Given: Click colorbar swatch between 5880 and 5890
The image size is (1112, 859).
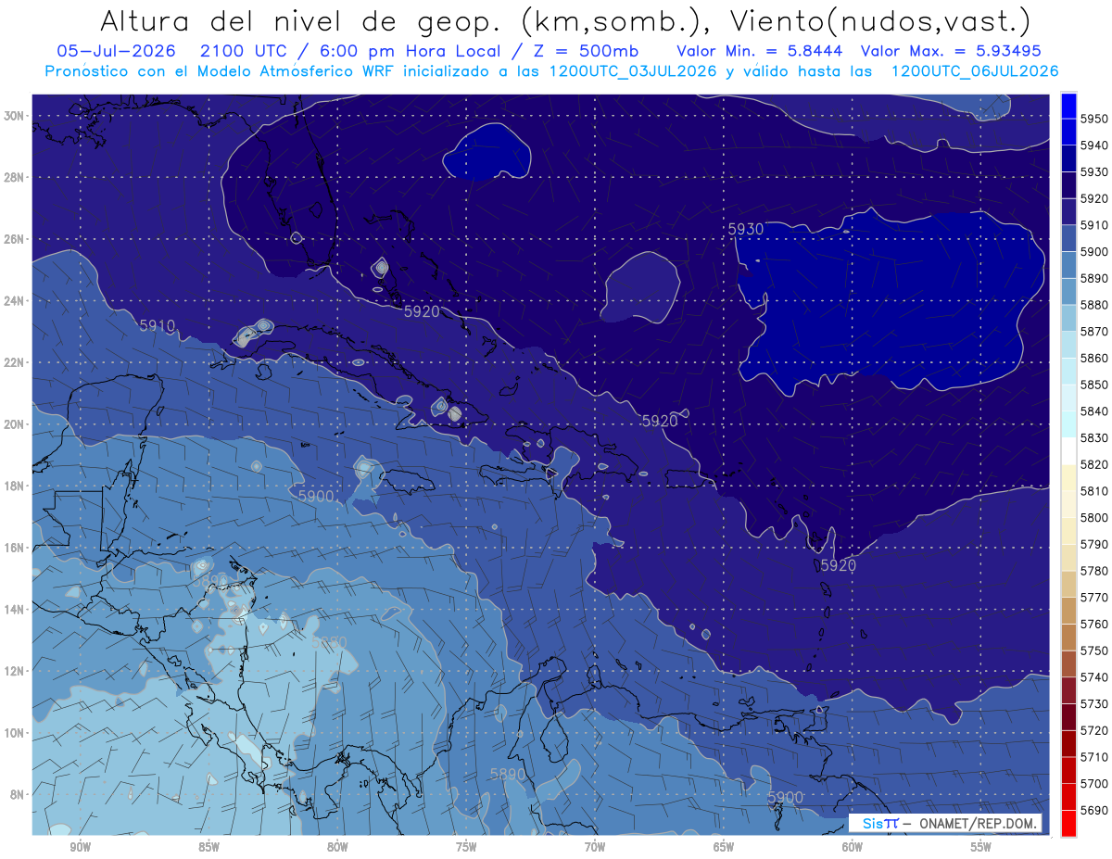Looking at the screenshot, I should [1068, 291].
